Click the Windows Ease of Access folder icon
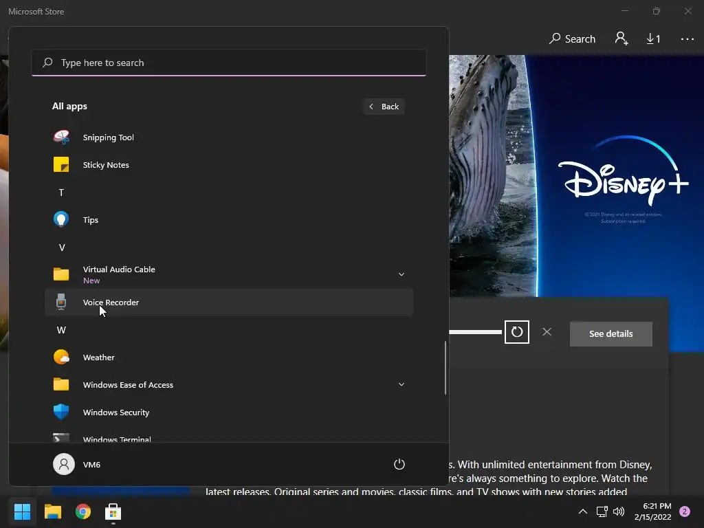The width and height of the screenshot is (704, 528). pos(61,384)
